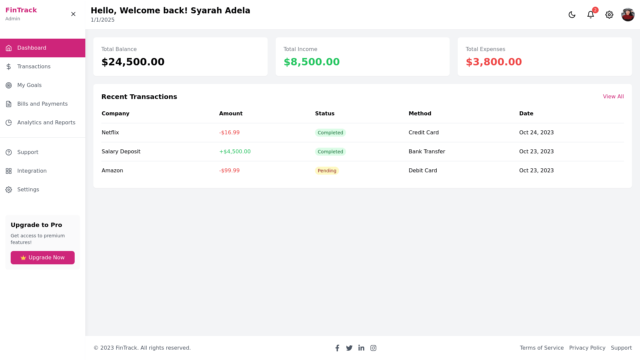
Task: Toggle dark mode with the moon icon
Action: click(x=572, y=15)
